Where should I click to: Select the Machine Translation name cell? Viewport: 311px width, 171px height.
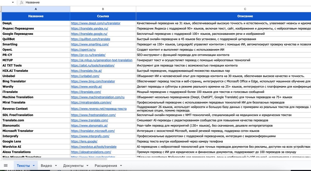click(36, 97)
